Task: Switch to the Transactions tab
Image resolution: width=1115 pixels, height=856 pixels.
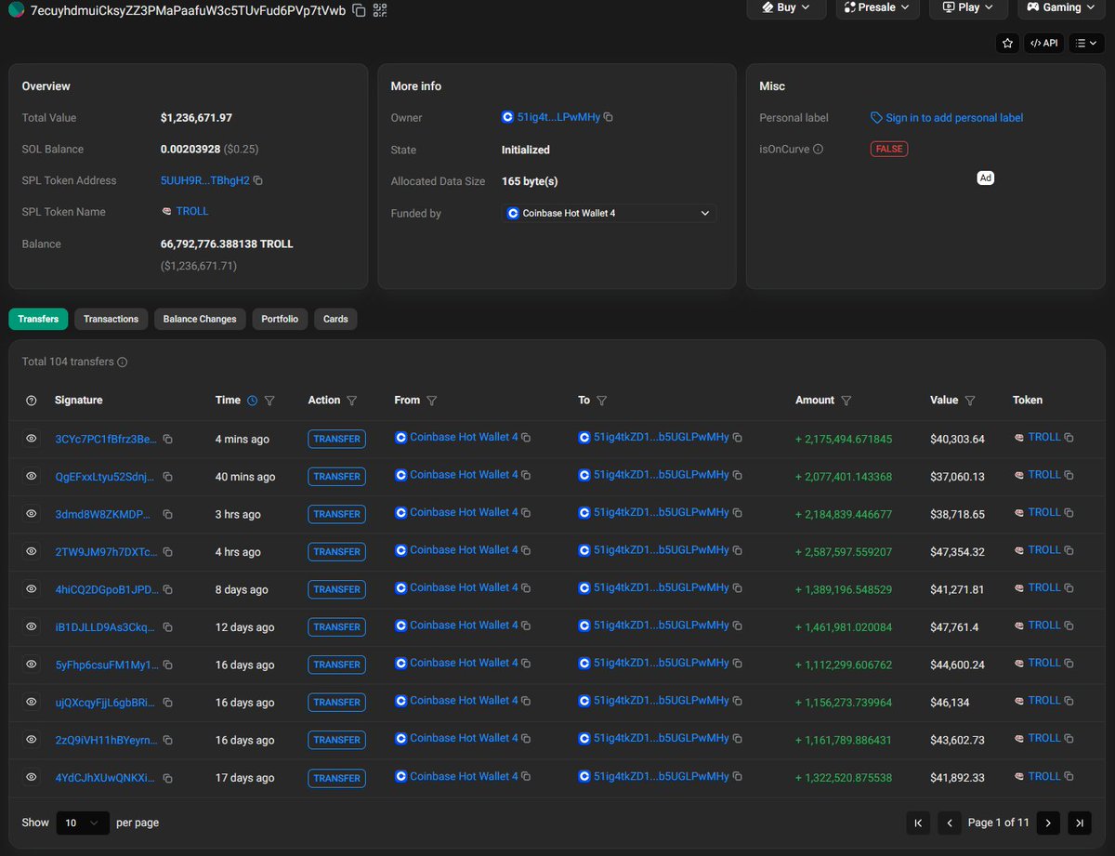Action: pos(111,319)
